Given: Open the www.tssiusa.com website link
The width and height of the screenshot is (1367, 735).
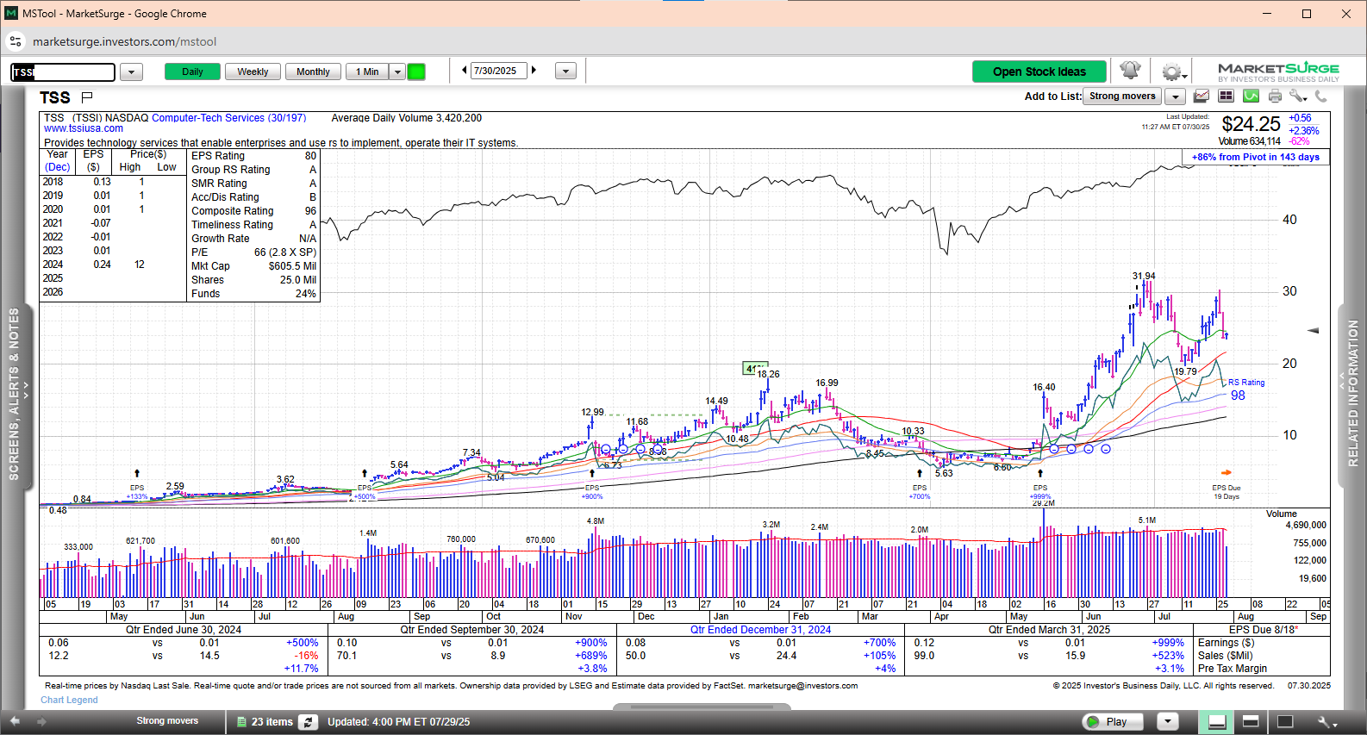Looking at the screenshot, I should click(84, 129).
